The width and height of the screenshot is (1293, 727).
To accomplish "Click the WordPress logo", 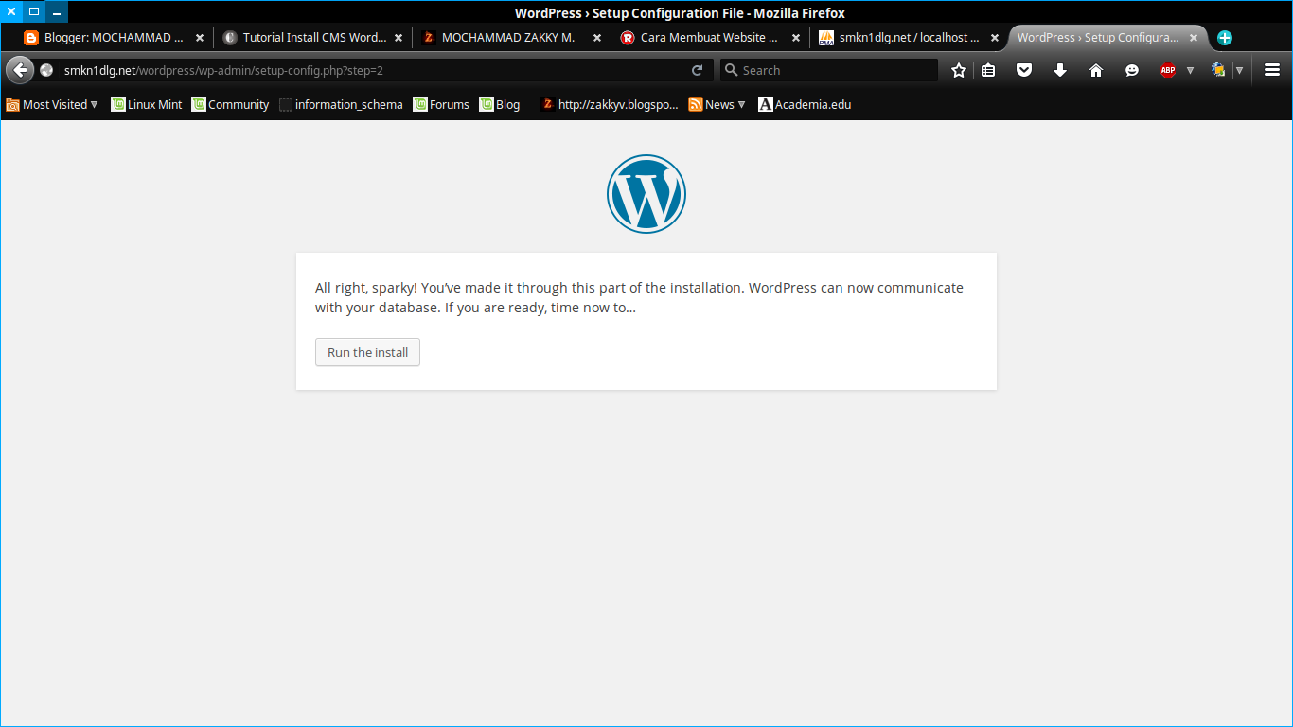I will (x=646, y=194).
